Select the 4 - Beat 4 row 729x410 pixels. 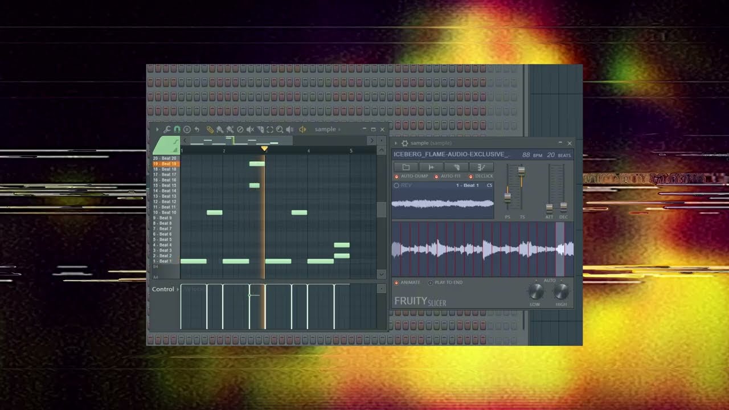pos(165,245)
